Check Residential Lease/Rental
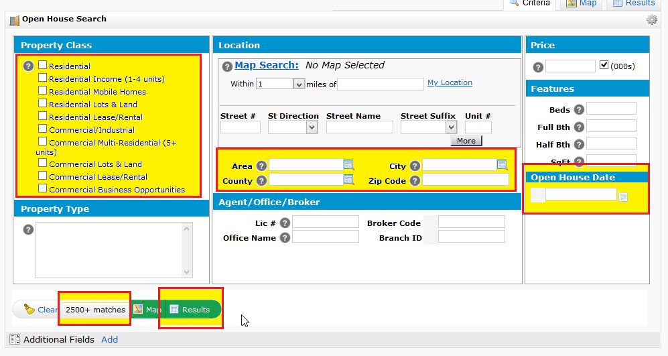The height and width of the screenshot is (356, 668). [x=42, y=116]
